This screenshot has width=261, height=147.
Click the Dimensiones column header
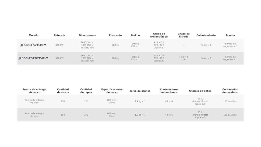pos(87,35)
